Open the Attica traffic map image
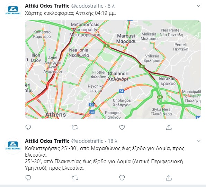206x187 pixels. coord(113,69)
